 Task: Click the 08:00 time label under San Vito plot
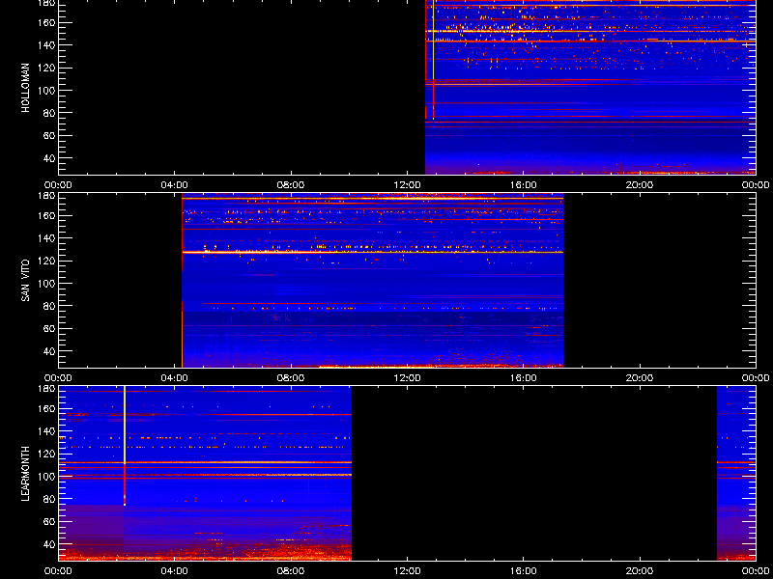point(291,378)
